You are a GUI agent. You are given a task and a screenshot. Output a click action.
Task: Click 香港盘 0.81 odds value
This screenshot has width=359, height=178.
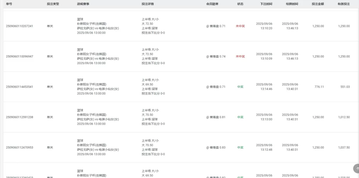pos(216,117)
